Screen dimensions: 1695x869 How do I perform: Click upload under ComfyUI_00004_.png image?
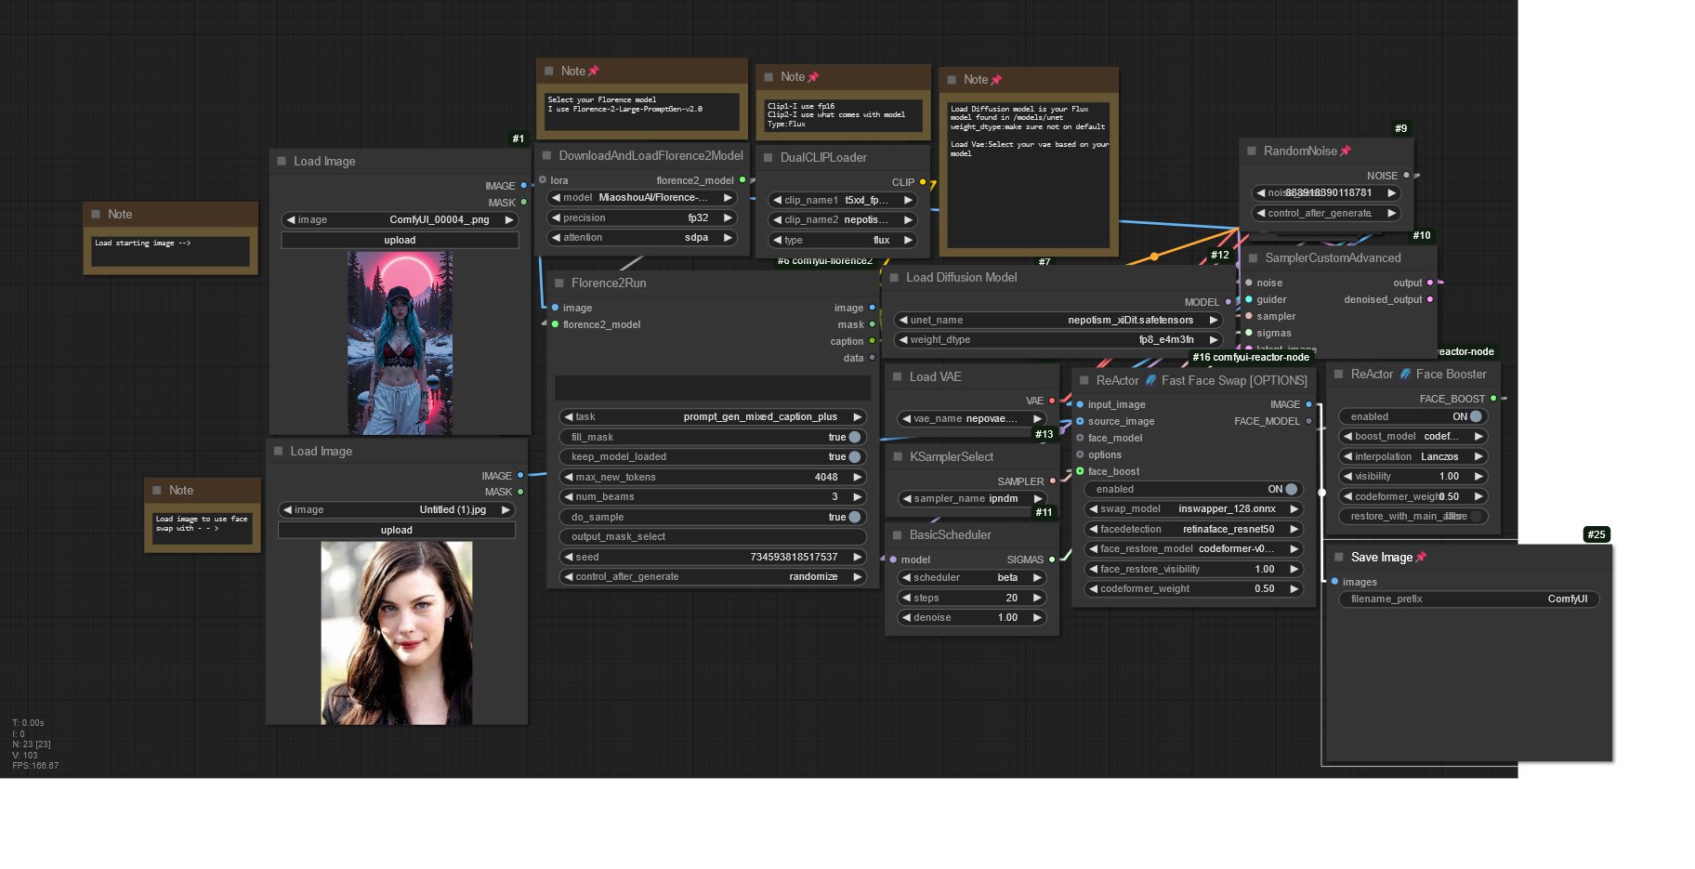400,241
